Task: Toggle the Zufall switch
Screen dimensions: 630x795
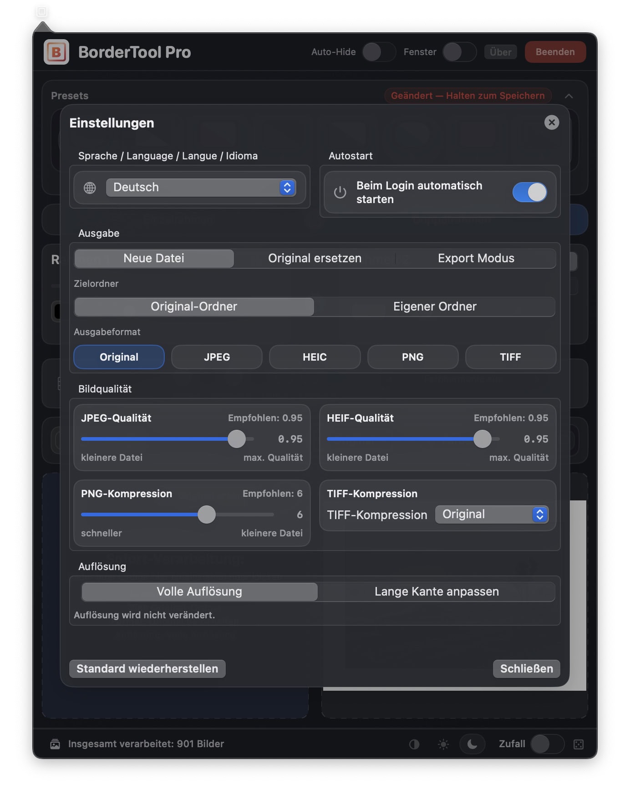Action: coord(548,744)
